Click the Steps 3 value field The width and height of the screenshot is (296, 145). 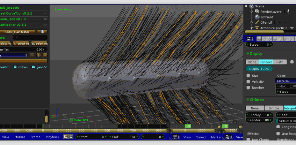pos(259,45)
